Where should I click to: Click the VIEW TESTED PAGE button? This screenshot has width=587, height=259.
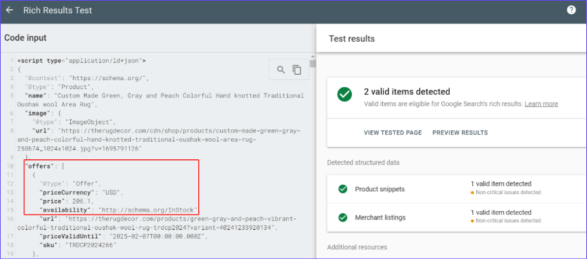point(393,133)
